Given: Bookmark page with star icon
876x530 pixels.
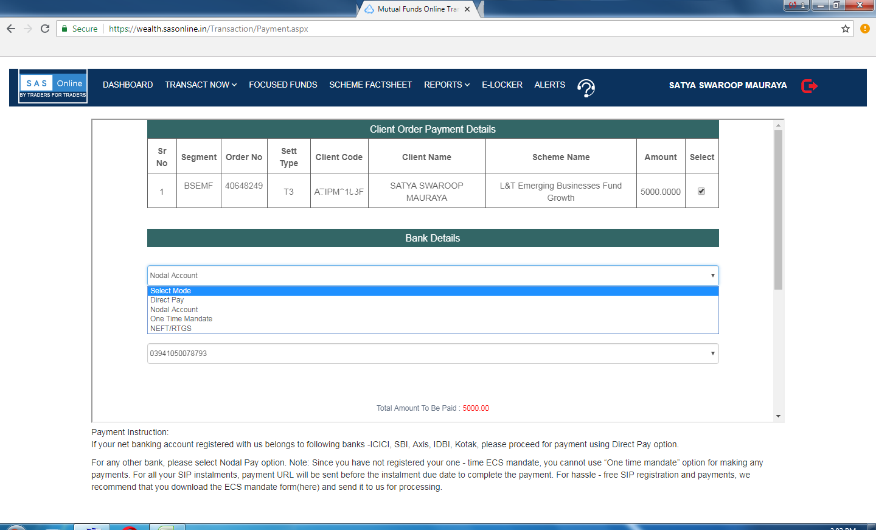Looking at the screenshot, I should coord(846,29).
